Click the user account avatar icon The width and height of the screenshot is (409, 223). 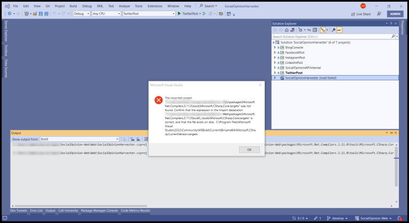pyautogui.click(x=363, y=6)
